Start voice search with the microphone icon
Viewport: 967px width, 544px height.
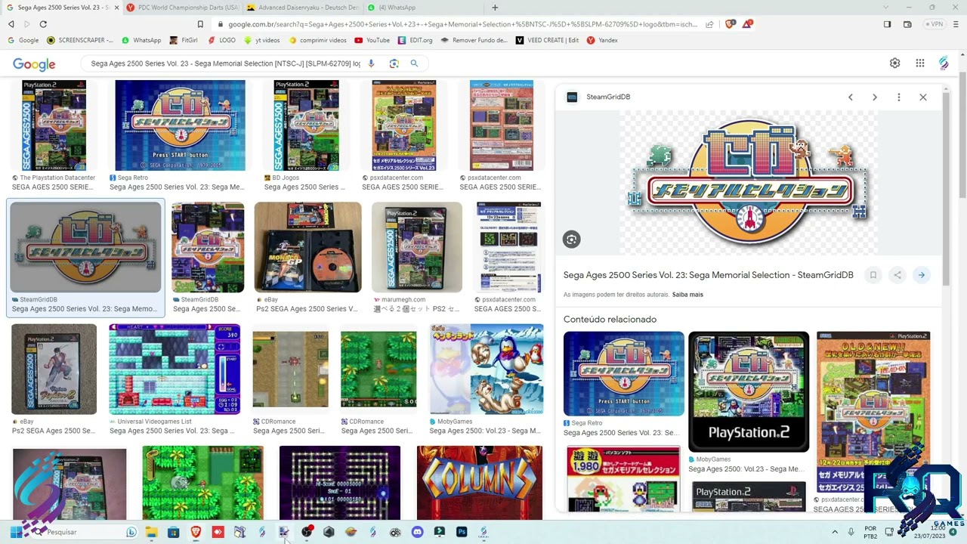(x=371, y=63)
